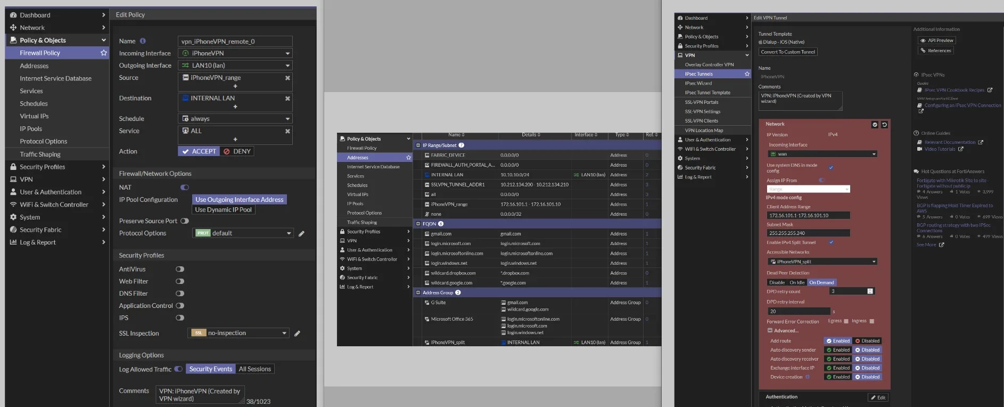This screenshot has width=1004, height=407.
Task: Remove ALL from Service field
Action: [287, 131]
